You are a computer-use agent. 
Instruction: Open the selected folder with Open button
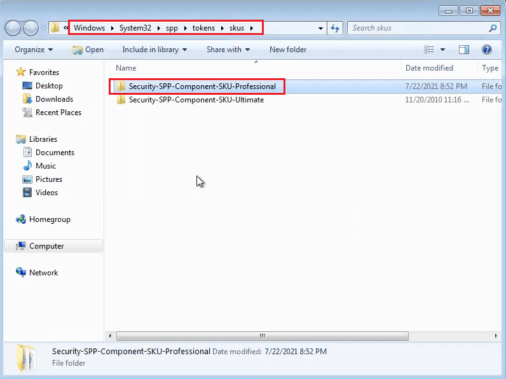pyautogui.click(x=88, y=50)
